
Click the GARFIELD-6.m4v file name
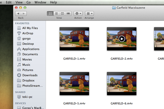tap(122, 103)
